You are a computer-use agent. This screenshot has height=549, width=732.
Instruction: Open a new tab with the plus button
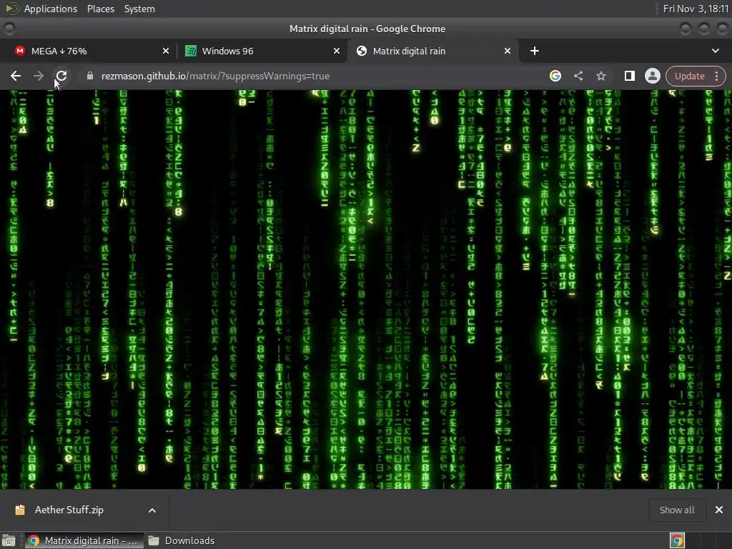click(x=535, y=51)
